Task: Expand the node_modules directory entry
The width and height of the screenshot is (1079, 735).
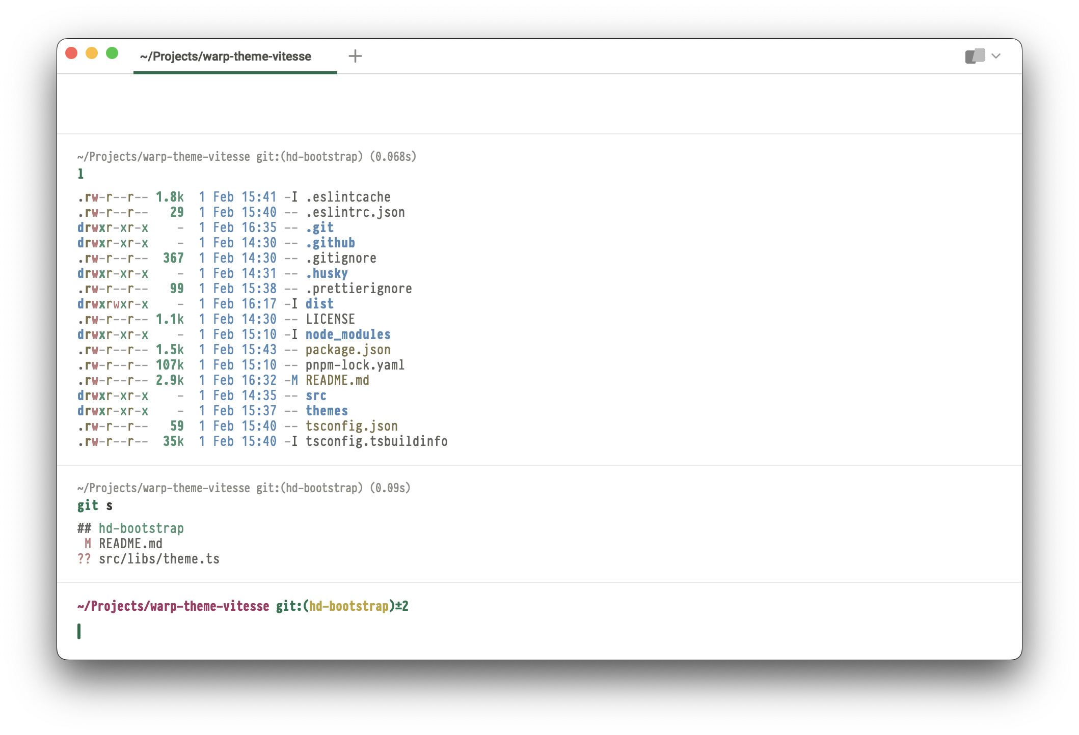Action: 348,334
